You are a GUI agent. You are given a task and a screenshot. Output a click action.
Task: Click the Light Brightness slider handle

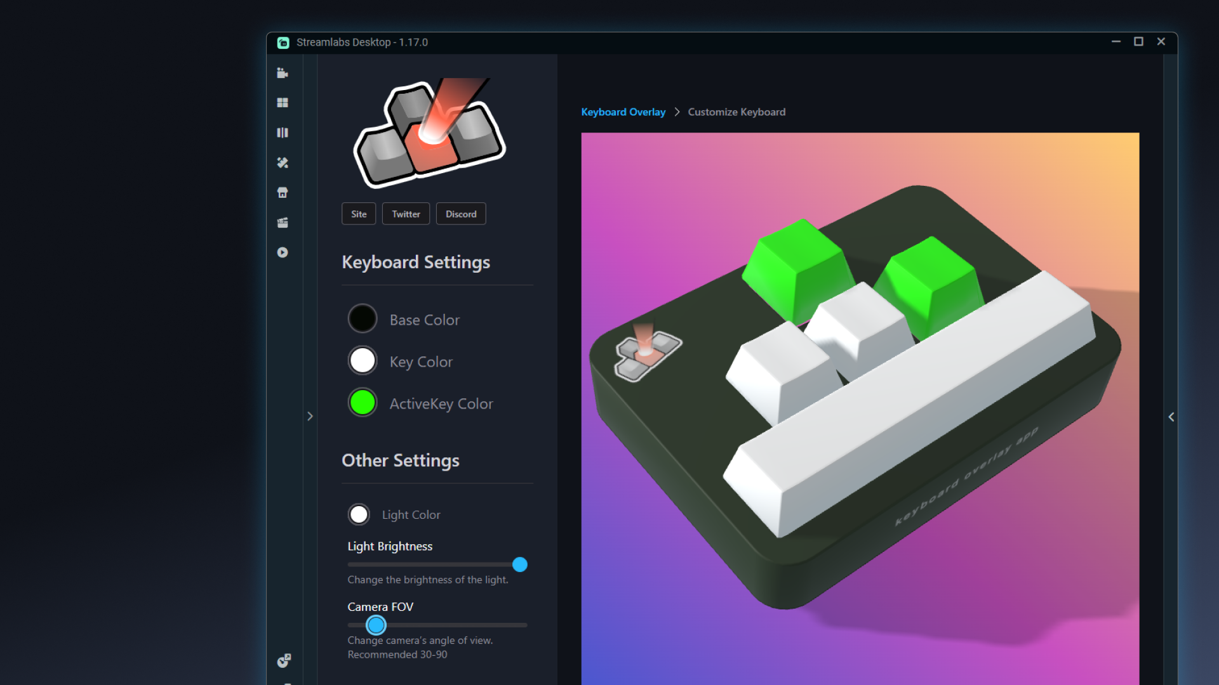pos(519,564)
